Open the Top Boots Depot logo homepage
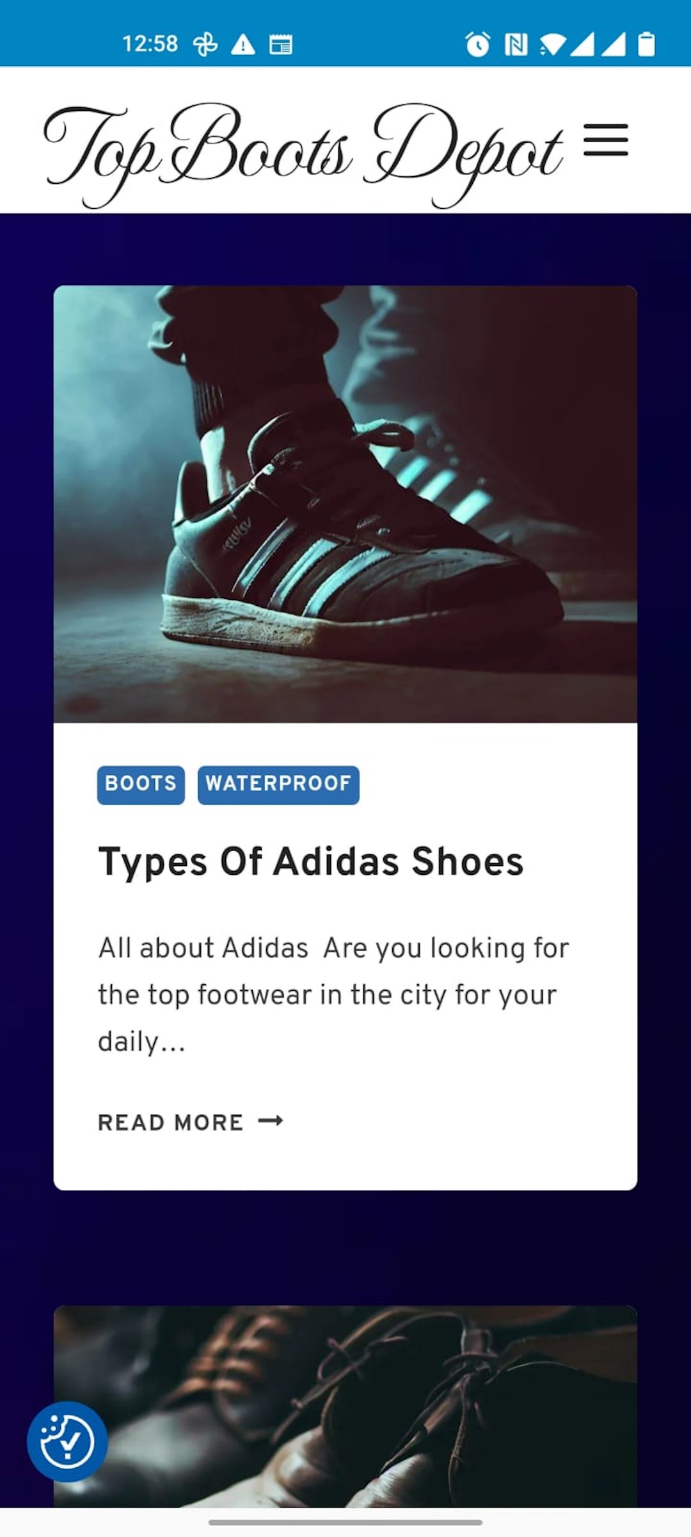 click(x=303, y=152)
